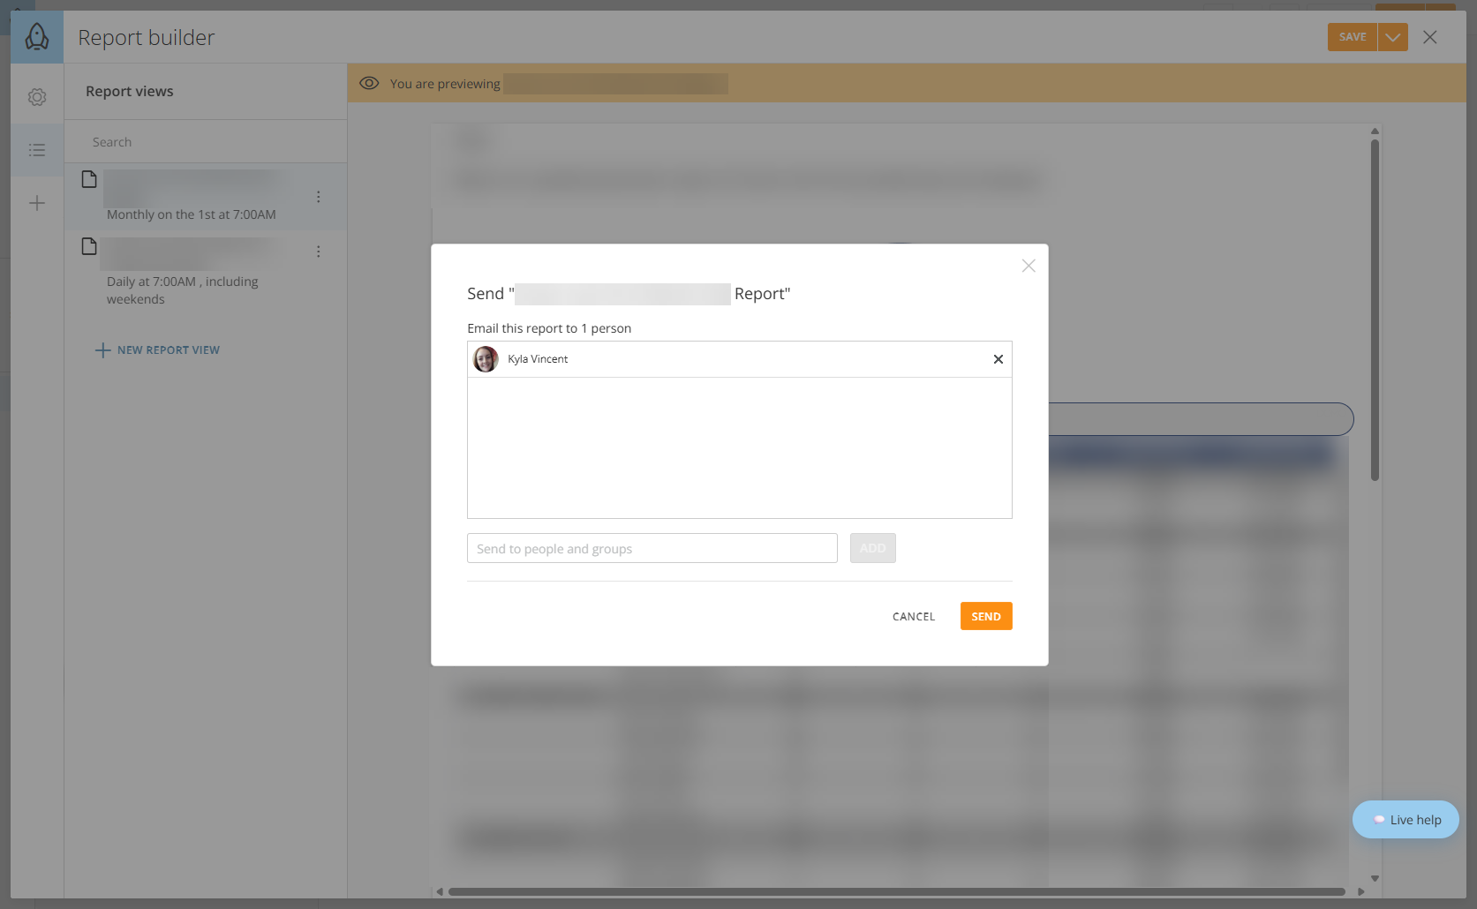Remove Kyla Vincent from recipients

998,359
